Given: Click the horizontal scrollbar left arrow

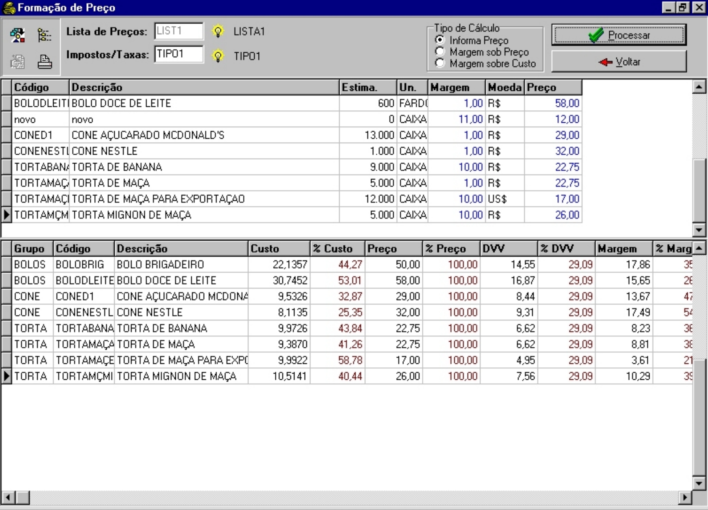Looking at the screenshot, I should pyautogui.click(x=8, y=498).
